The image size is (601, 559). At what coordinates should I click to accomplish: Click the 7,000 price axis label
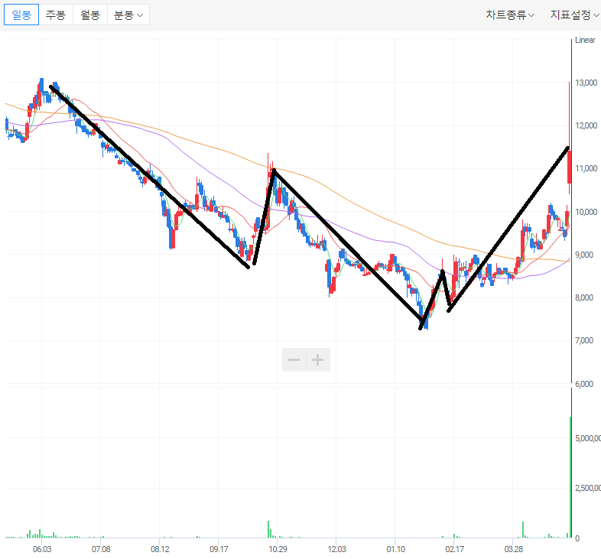pyautogui.click(x=584, y=341)
